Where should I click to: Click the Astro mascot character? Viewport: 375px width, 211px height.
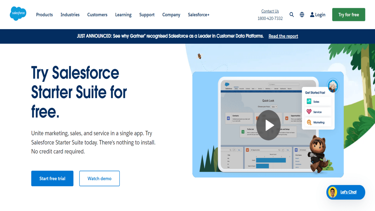click(318, 154)
